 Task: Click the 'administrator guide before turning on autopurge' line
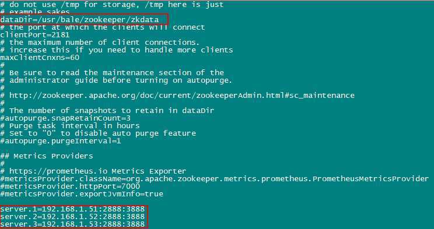tap(116, 80)
